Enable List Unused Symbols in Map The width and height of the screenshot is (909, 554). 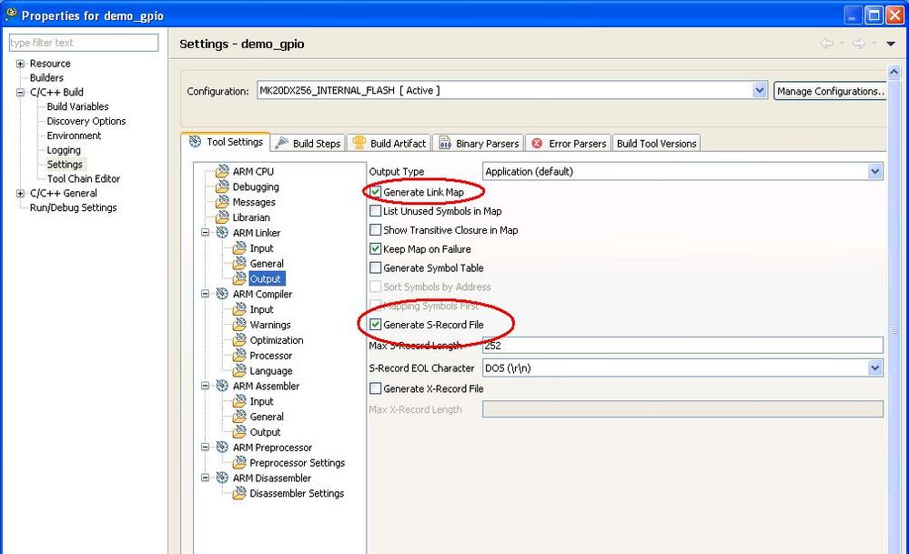(x=376, y=212)
